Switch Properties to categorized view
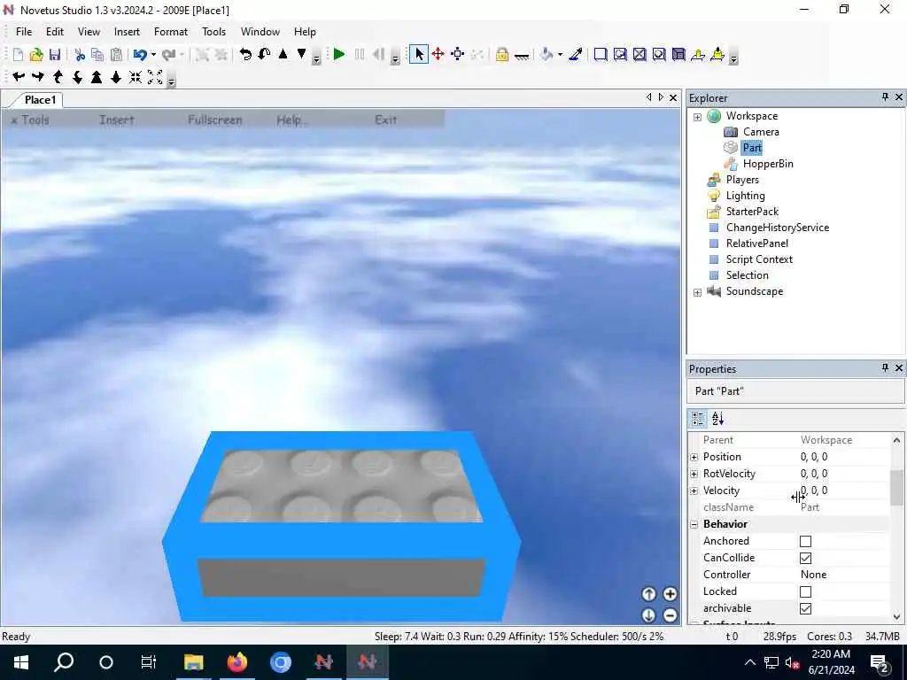907x680 pixels. pyautogui.click(x=698, y=418)
